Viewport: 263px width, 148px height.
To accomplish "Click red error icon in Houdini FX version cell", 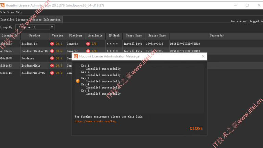I will [x=52, y=44].
